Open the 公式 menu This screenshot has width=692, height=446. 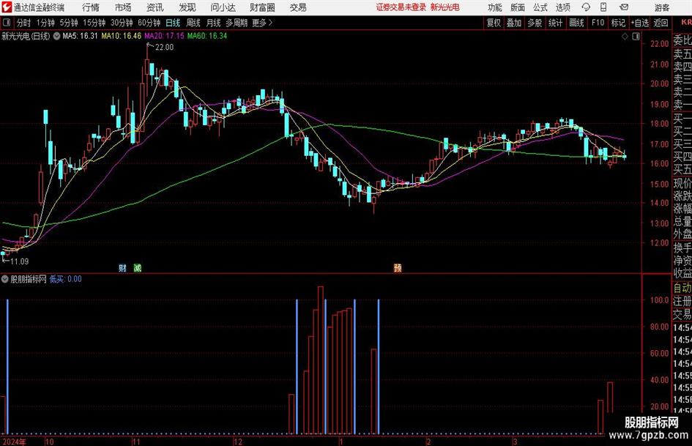540,7
